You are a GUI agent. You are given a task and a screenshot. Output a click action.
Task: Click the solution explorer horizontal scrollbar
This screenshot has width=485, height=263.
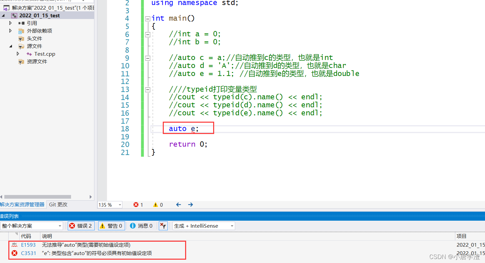[x=38, y=197]
